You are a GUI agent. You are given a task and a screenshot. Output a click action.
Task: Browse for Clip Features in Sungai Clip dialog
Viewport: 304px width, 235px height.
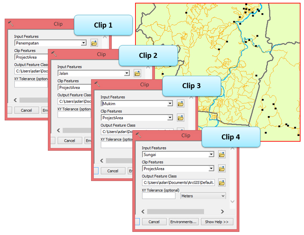(222, 169)
